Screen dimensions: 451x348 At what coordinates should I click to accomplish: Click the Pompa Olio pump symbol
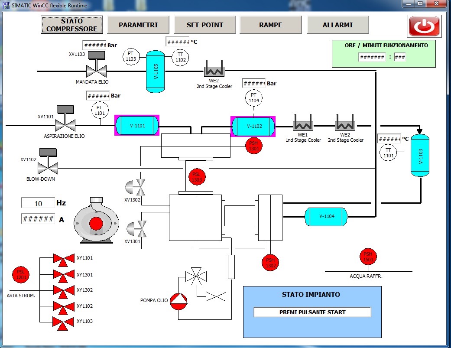click(x=178, y=301)
